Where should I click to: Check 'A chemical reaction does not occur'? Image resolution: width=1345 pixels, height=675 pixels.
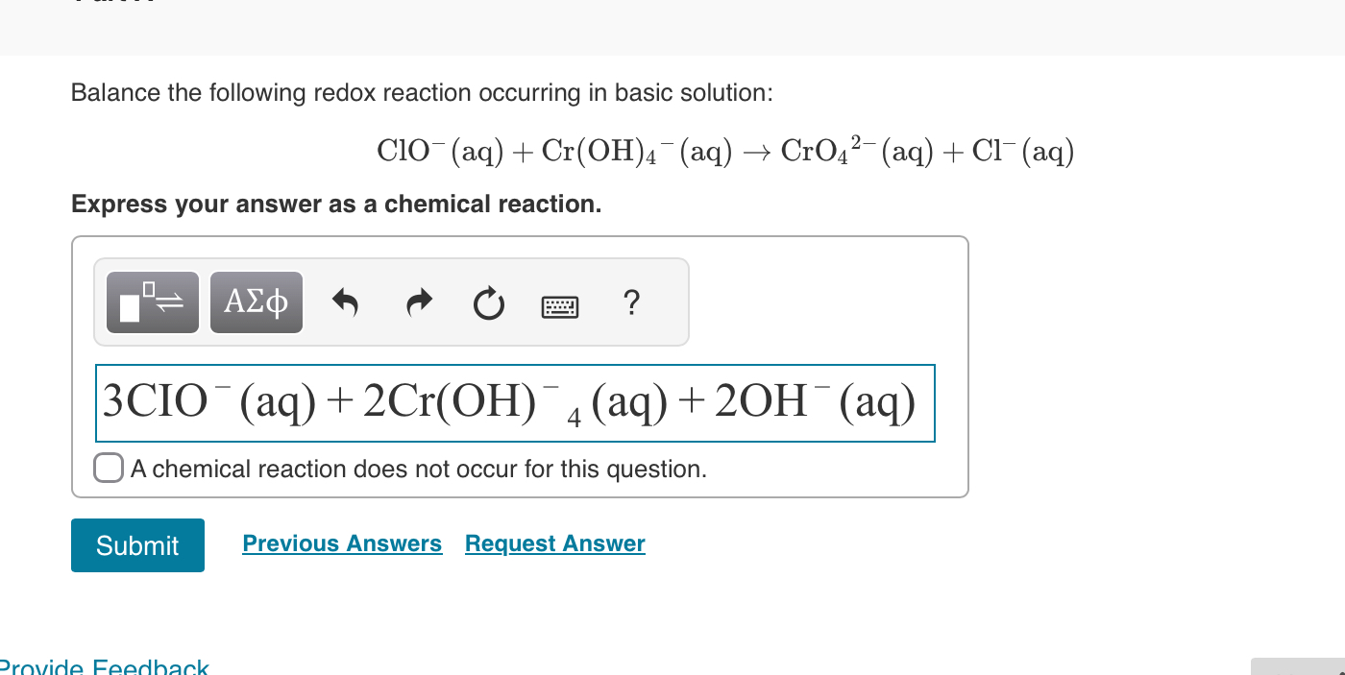[109, 468]
